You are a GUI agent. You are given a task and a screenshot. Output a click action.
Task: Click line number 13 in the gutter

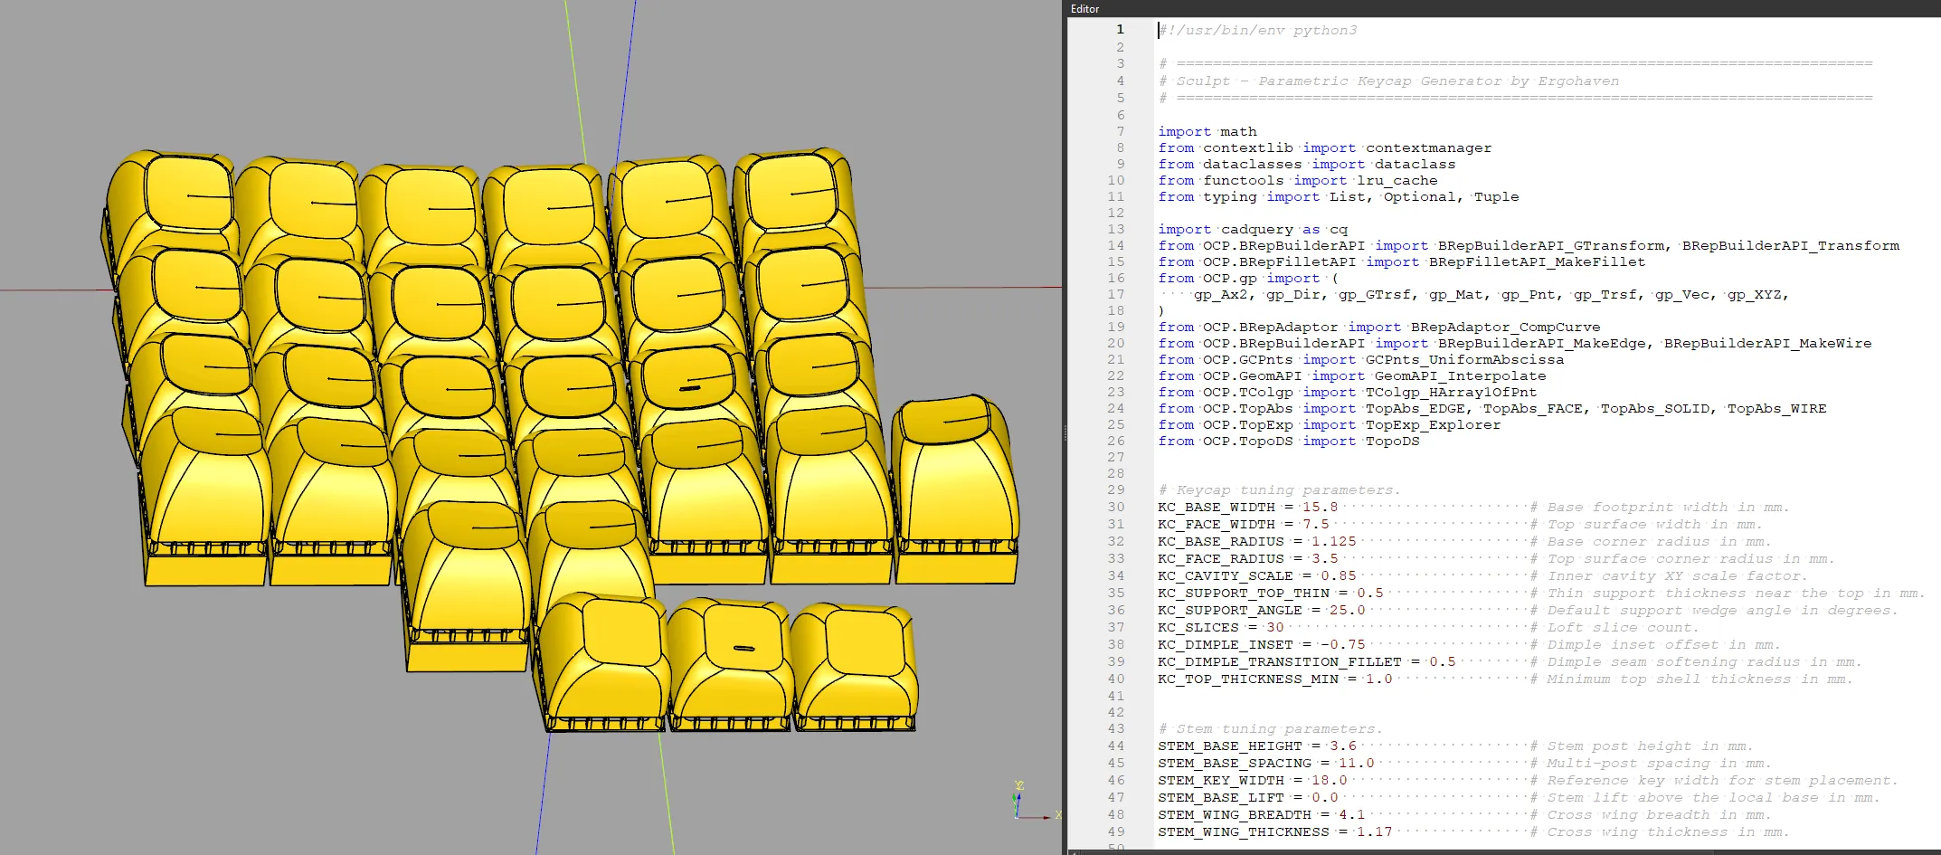1116,230
